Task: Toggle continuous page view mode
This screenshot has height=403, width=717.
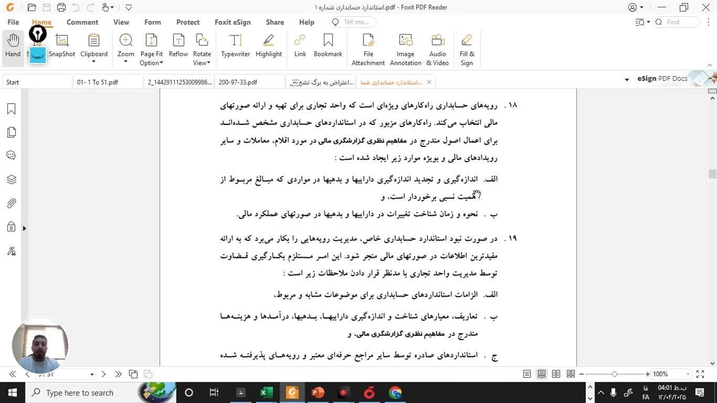Action: [x=542, y=374]
